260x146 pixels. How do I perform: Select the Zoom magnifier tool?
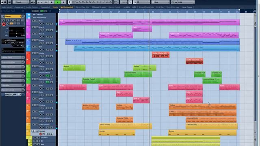click(87, 2)
